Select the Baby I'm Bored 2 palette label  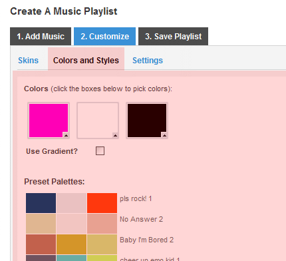coord(147,240)
